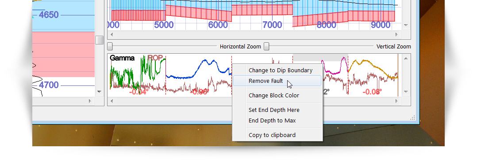
Task: Click the 5000 distance axis label
Action: click(x=164, y=25)
